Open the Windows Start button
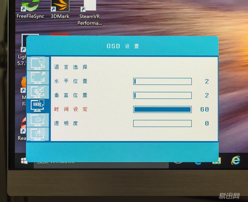The width and height of the screenshot is (248, 202). [x=24, y=161]
